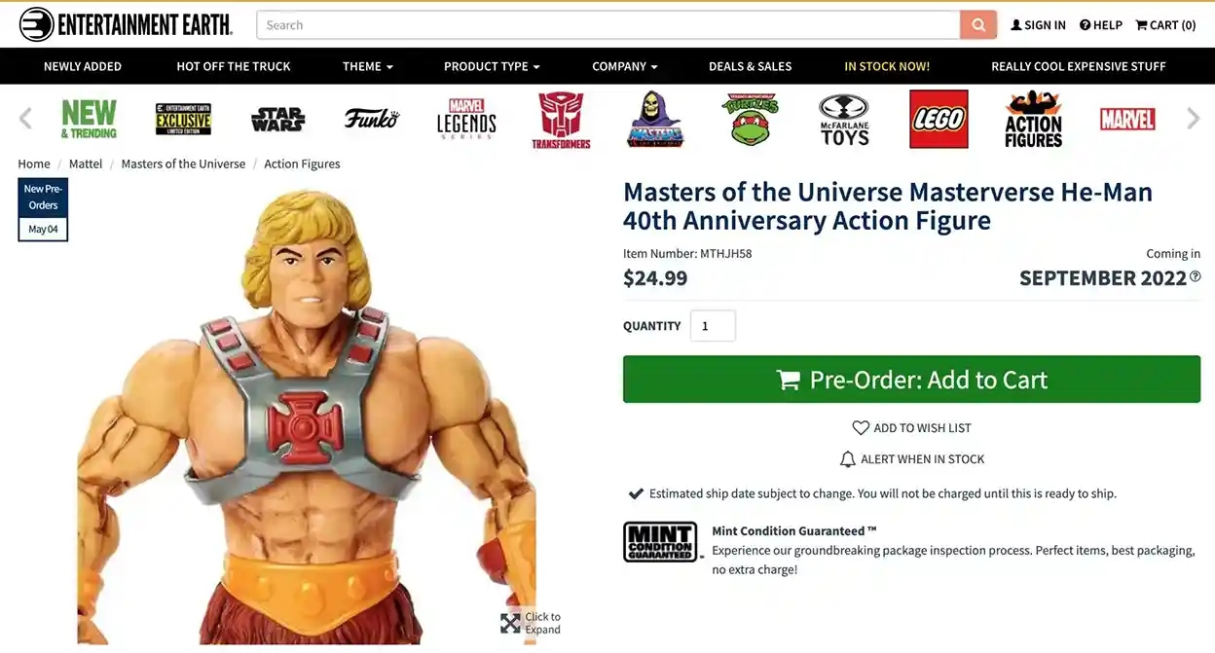Expand the Company dropdown menu
The width and height of the screenshot is (1215, 653).
[x=624, y=66]
